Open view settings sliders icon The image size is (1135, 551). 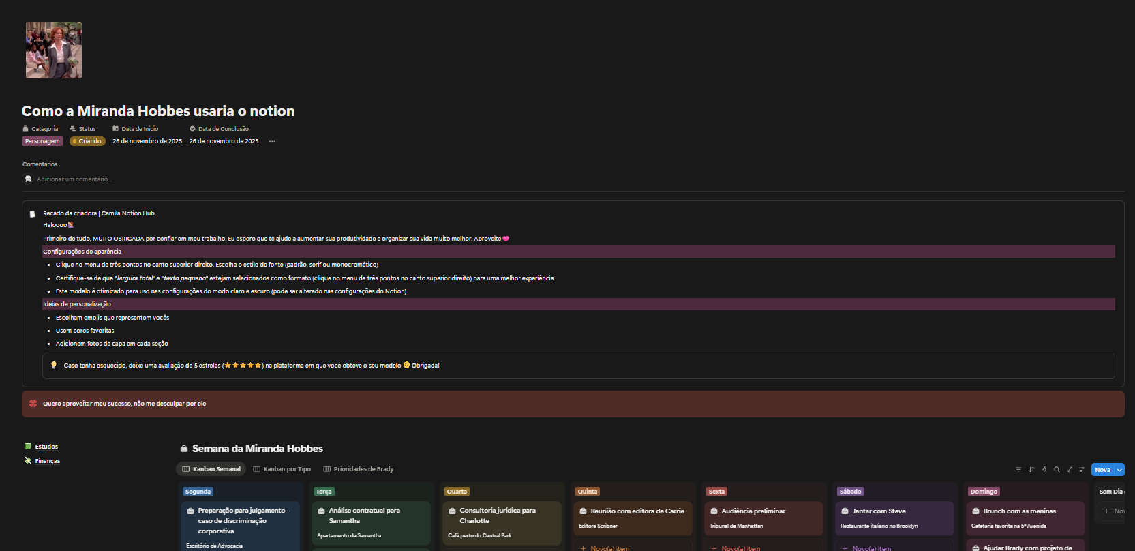click(x=1082, y=470)
